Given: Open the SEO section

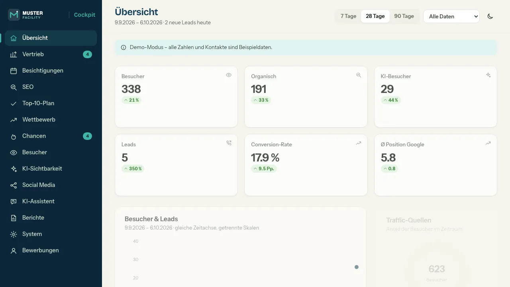Looking at the screenshot, I should pos(51,87).
